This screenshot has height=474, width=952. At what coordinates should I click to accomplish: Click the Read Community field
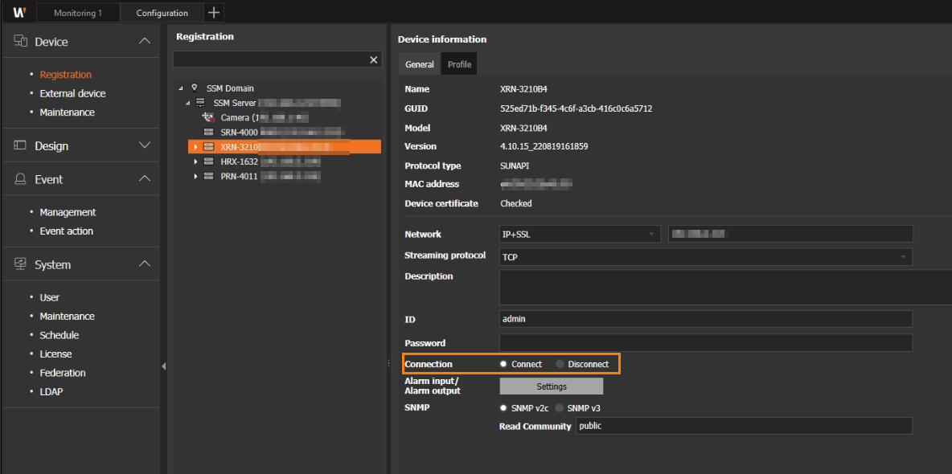pos(744,426)
